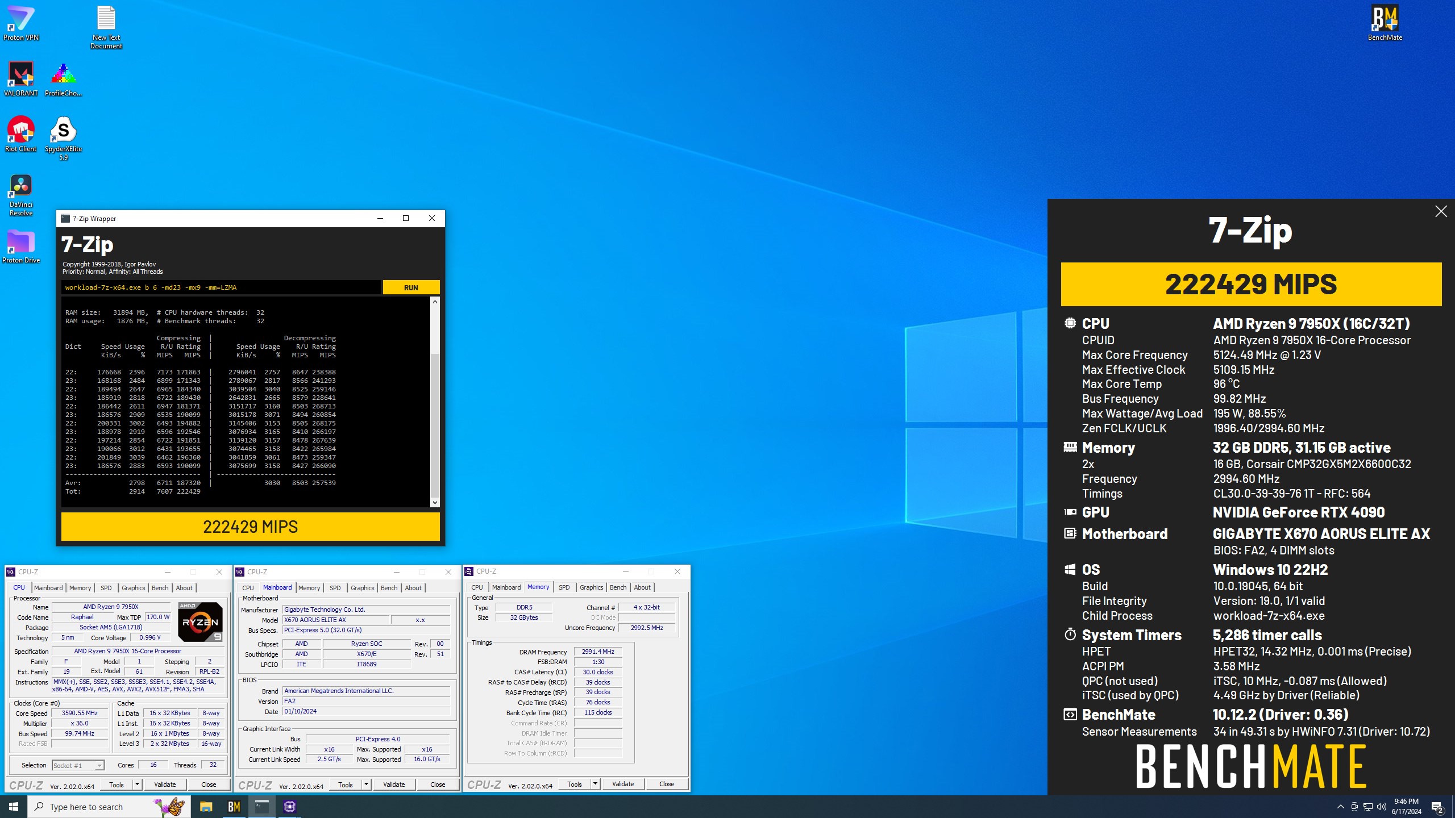This screenshot has width=1455, height=818.
Task: Click the 7-Zip benchmark command line field
Action: coord(221,287)
